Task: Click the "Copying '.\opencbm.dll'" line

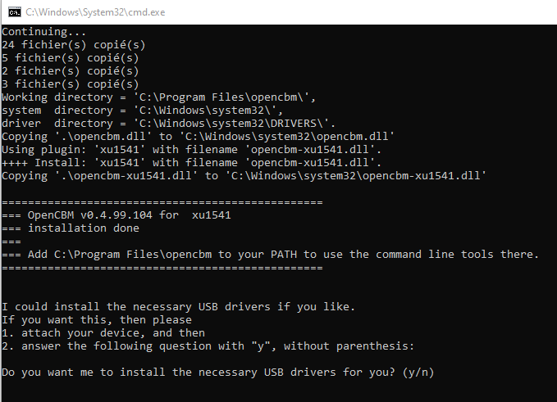Action: coord(198,137)
